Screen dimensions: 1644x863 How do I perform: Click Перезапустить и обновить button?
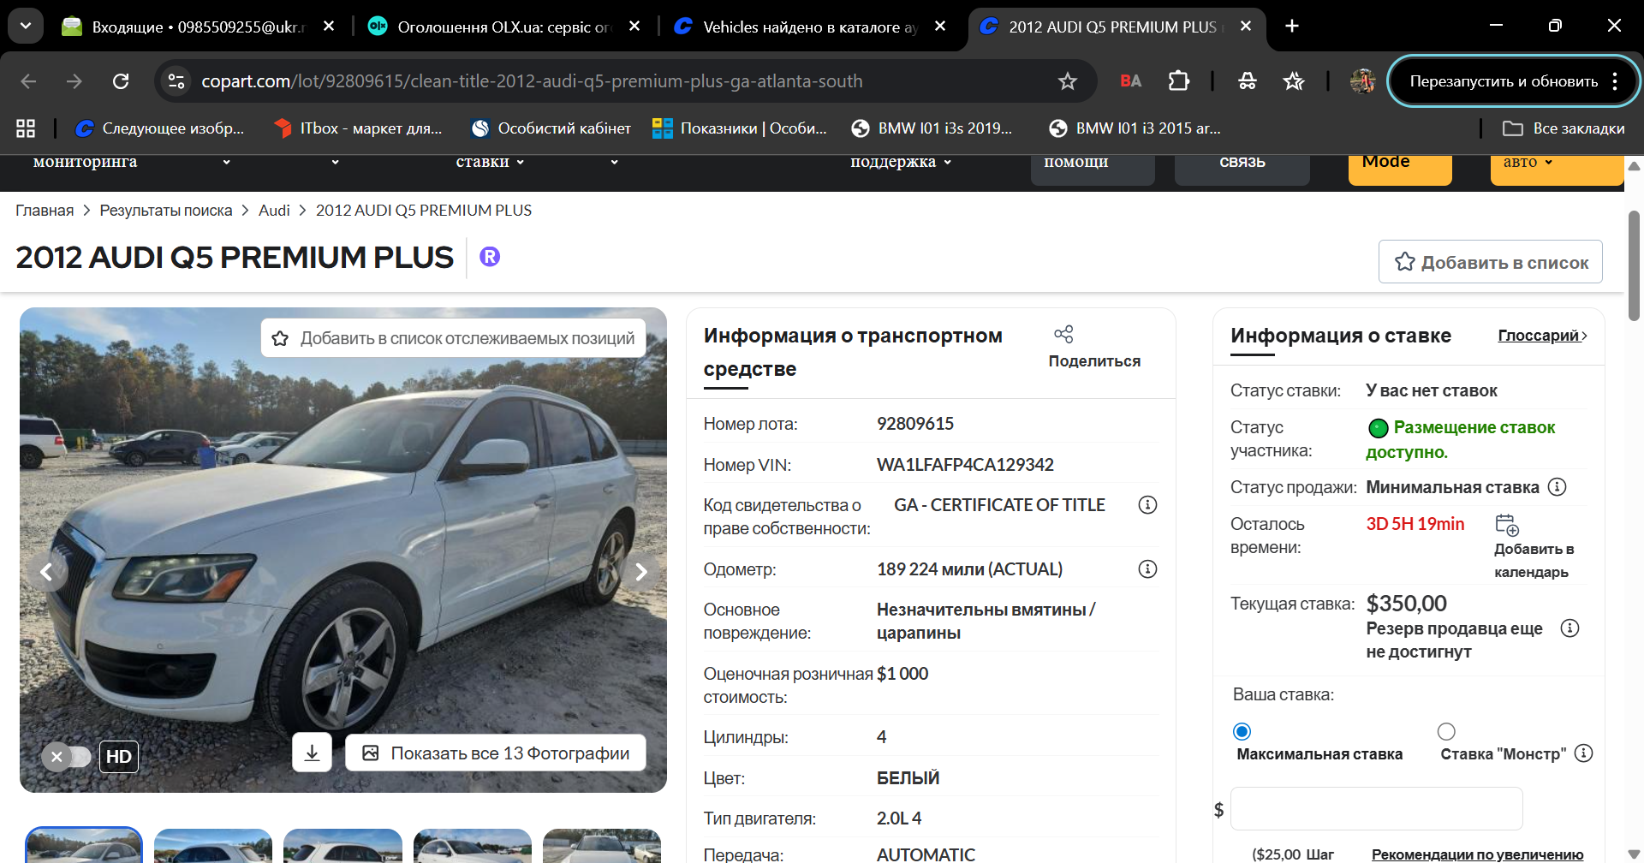tap(1504, 81)
